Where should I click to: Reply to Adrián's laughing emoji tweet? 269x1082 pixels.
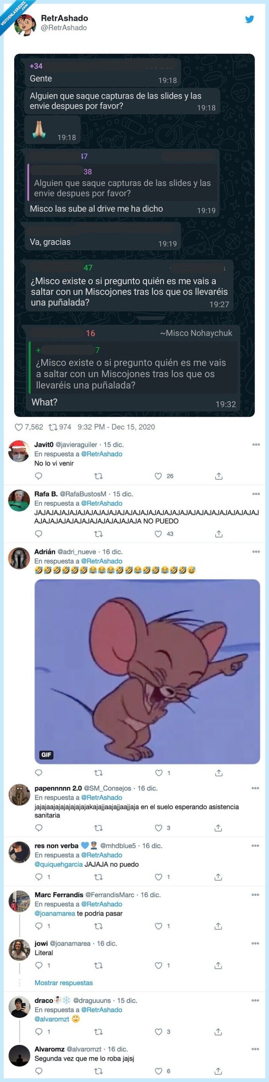pos(38,773)
